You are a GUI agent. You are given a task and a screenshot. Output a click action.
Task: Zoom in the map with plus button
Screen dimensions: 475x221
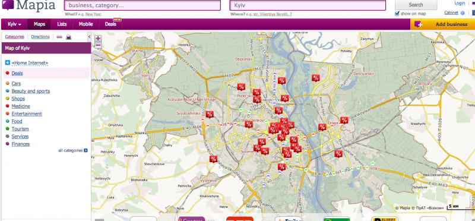(98, 39)
